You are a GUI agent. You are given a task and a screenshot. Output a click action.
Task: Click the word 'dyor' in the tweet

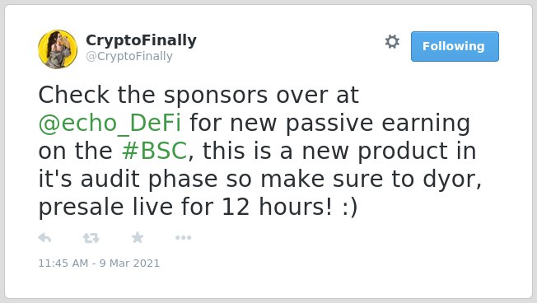click(450, 179)
